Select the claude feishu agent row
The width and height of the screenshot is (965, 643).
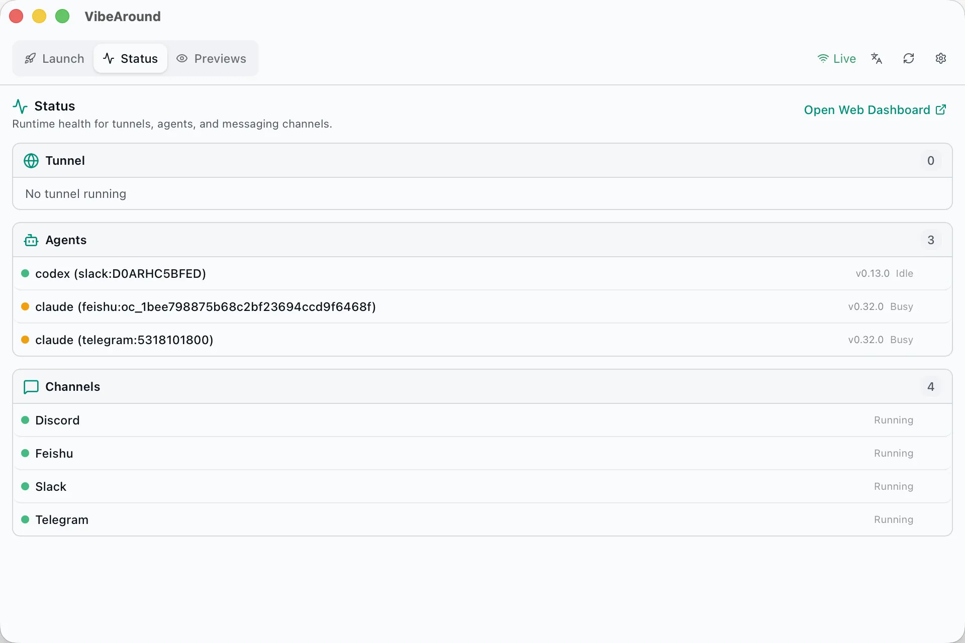482,307
